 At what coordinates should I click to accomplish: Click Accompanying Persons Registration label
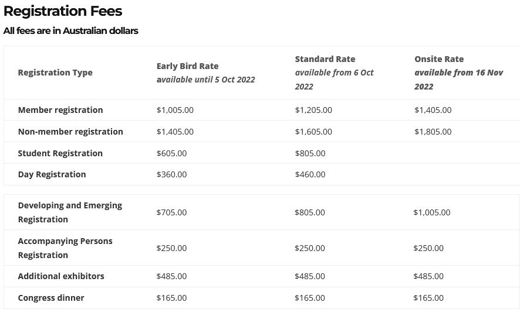coord(65,248)
